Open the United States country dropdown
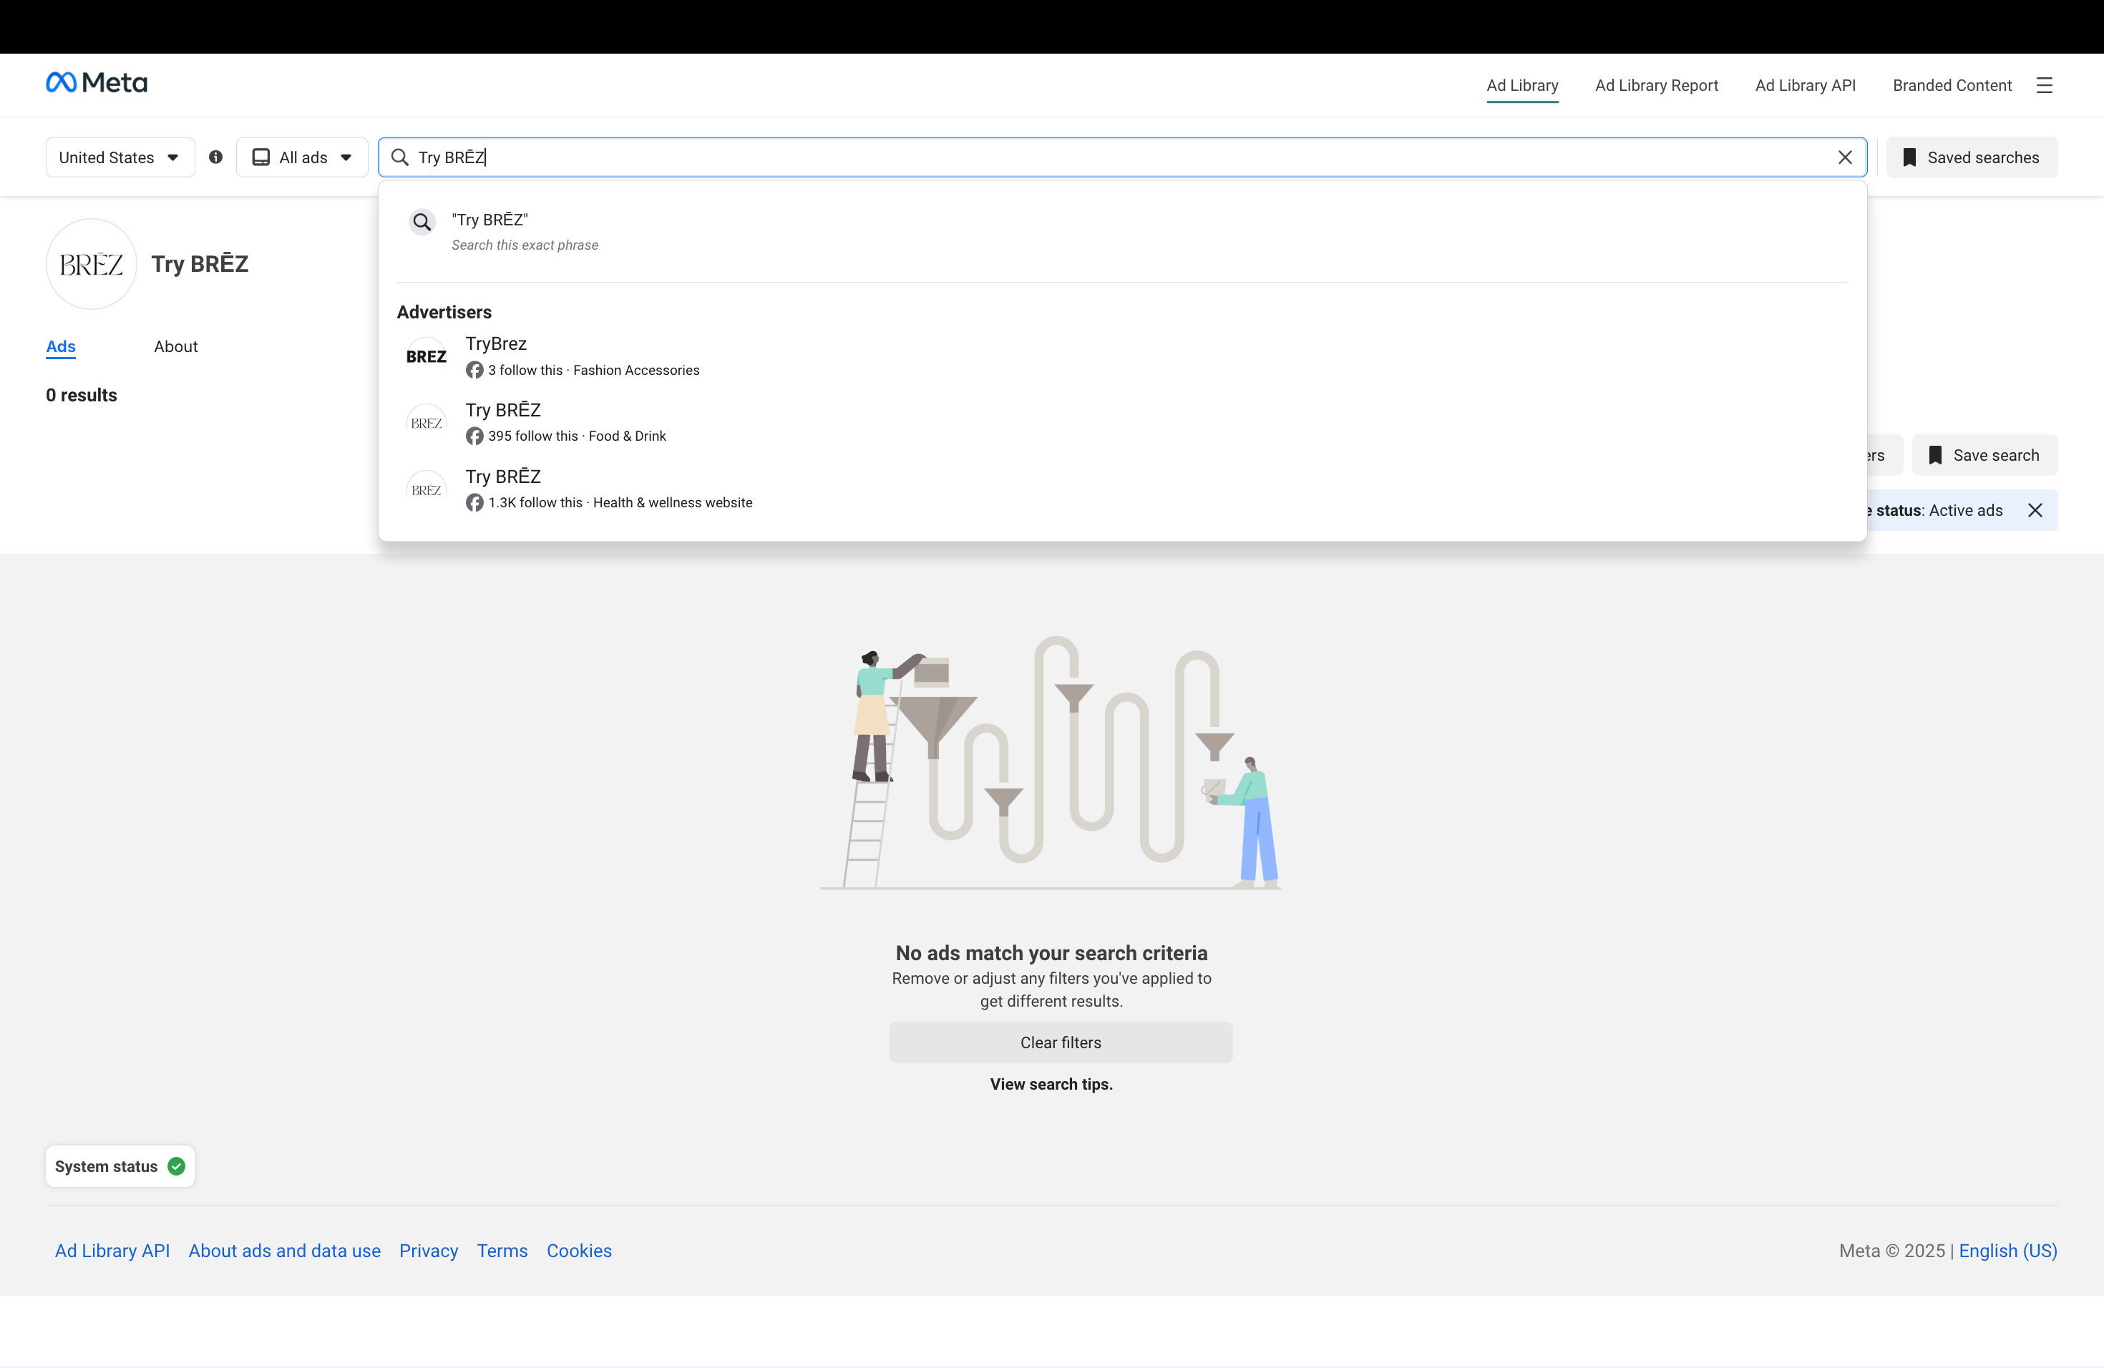This screenshot has height=1368, width=2104. click(120, 157)
